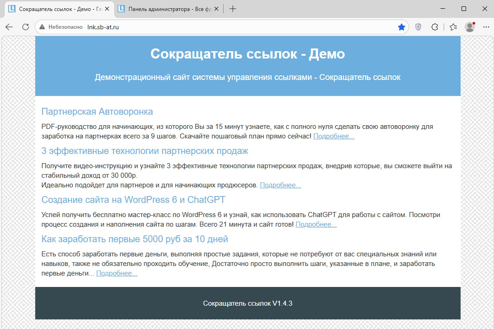Viewport: 494px width, 329px height.
Task: Click the 'Небезопасно' security warning indicator
Action: (x=62, y=27)
